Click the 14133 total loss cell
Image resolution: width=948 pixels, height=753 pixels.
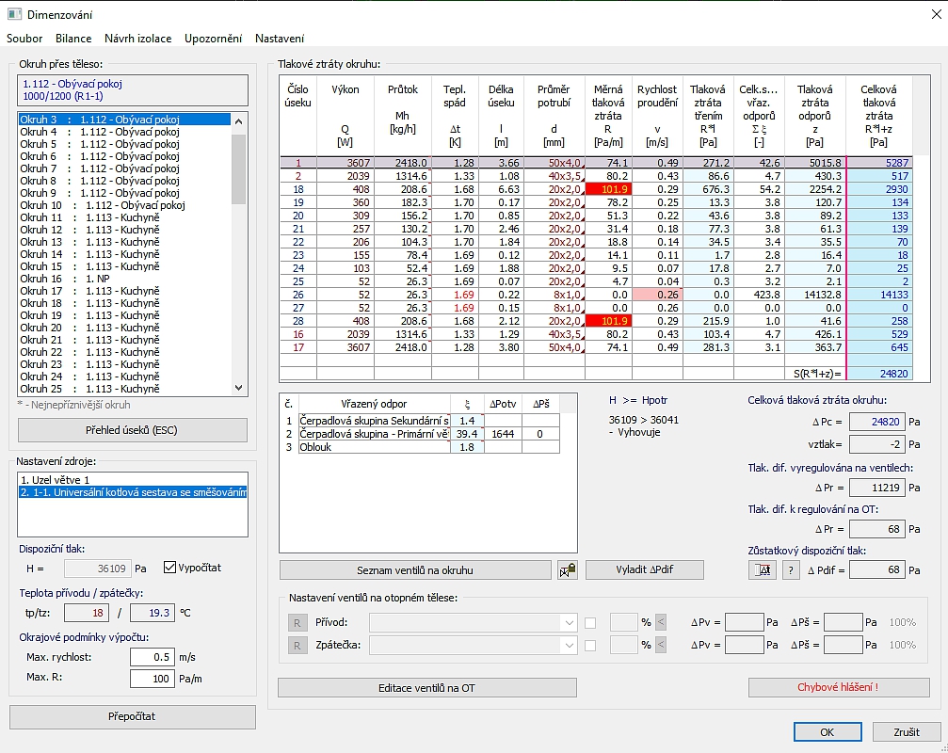tap(879, 295)
